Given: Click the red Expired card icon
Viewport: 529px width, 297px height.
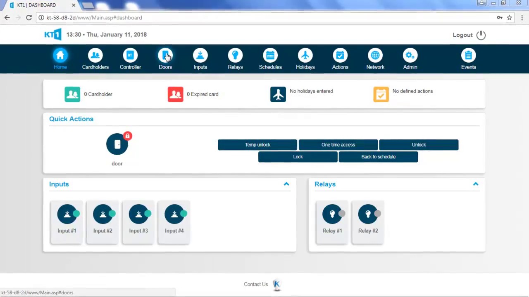Looking at the screenshot, I should point(175,94).
